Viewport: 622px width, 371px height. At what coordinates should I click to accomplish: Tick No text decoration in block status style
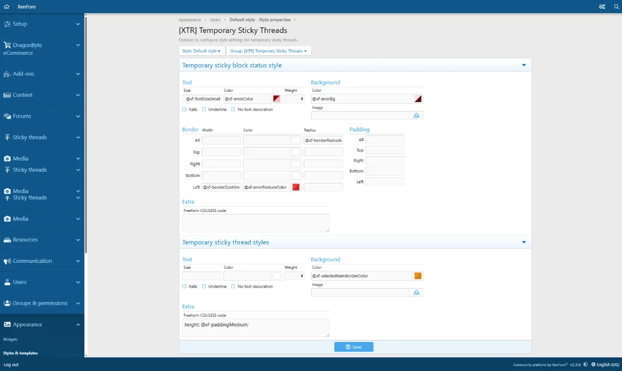click(233, 110)
